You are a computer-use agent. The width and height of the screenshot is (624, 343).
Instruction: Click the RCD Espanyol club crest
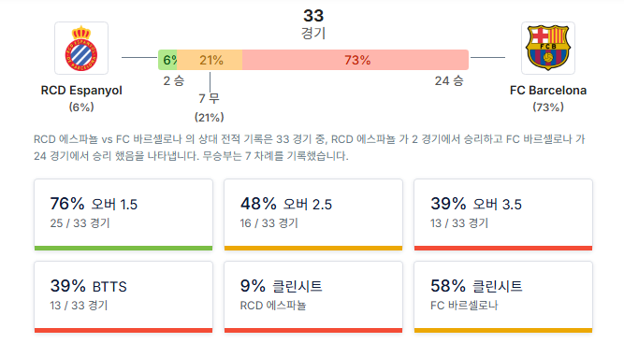[81, 48]
